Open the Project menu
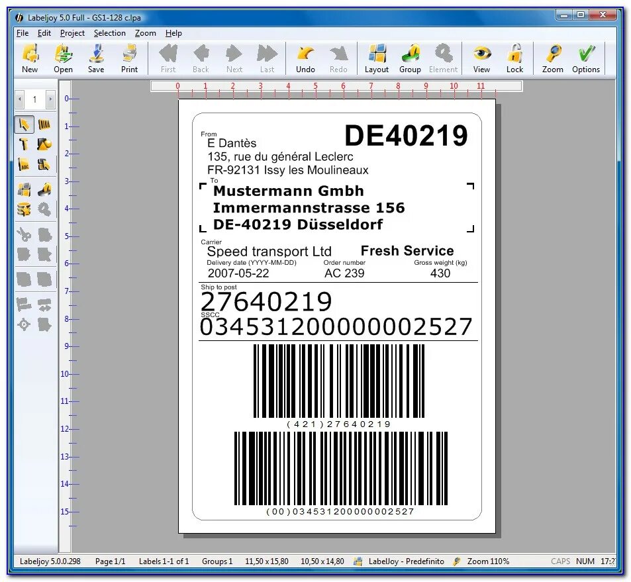 coord(72,33)
